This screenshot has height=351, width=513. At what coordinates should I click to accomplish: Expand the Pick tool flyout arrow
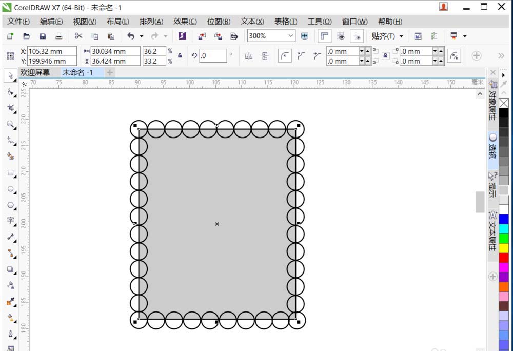[14, 80]
